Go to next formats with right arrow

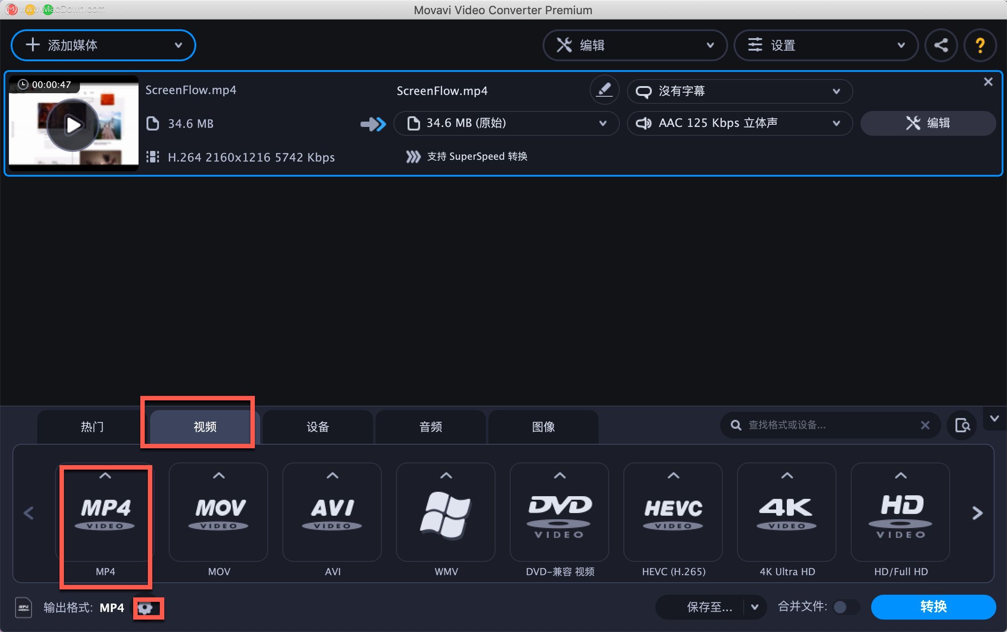pos(977,513)
